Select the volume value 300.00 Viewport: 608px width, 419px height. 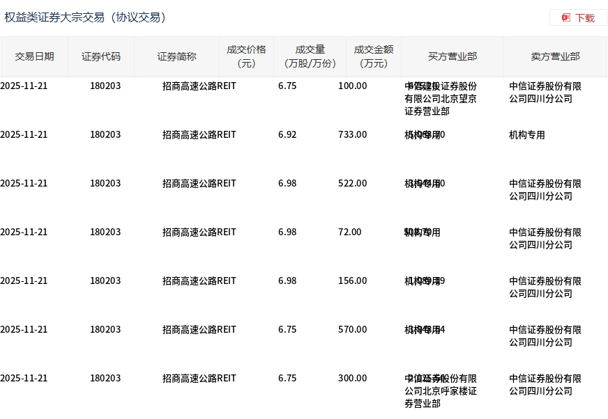point(353,379)
